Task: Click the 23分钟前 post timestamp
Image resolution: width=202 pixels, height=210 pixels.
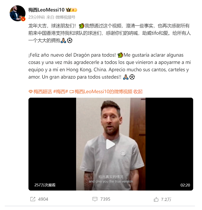Action: pos(37,17)
